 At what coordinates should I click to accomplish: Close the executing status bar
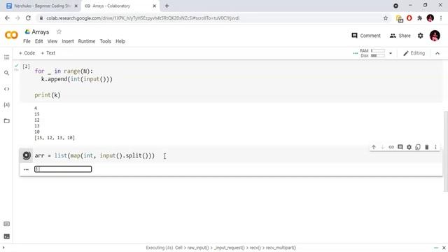444,248
